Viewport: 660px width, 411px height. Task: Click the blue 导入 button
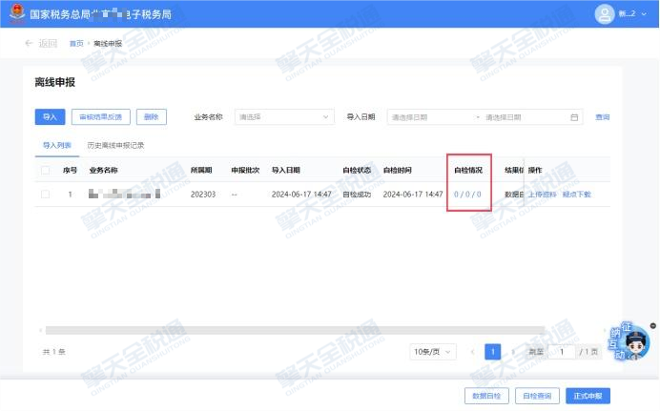[x=50, y=116]
